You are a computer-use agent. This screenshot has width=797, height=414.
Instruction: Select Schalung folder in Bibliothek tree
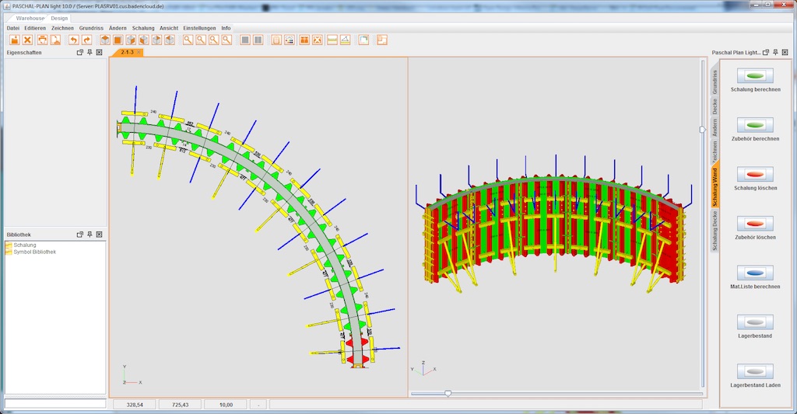coord(24,245)
